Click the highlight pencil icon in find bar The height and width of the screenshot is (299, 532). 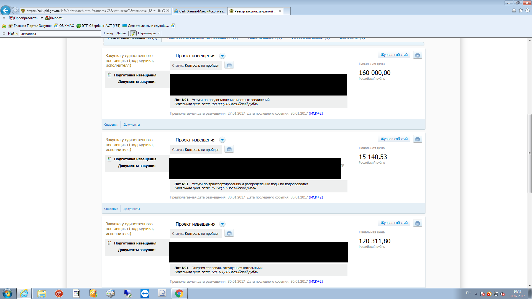click(x=133, y=33)
